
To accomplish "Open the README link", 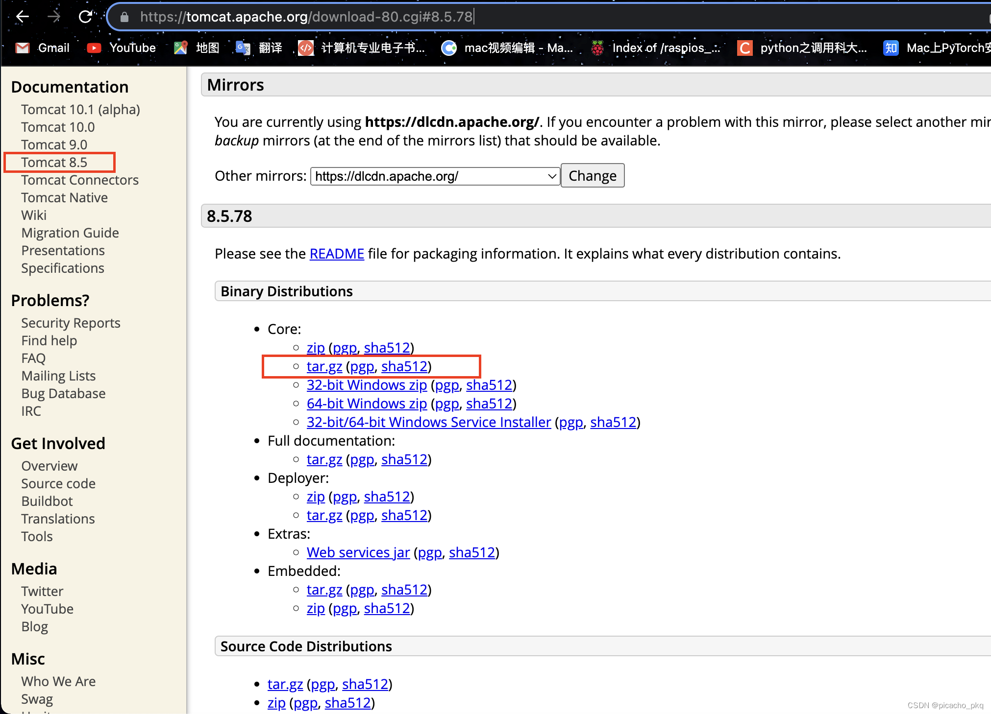I will [337, 254].
